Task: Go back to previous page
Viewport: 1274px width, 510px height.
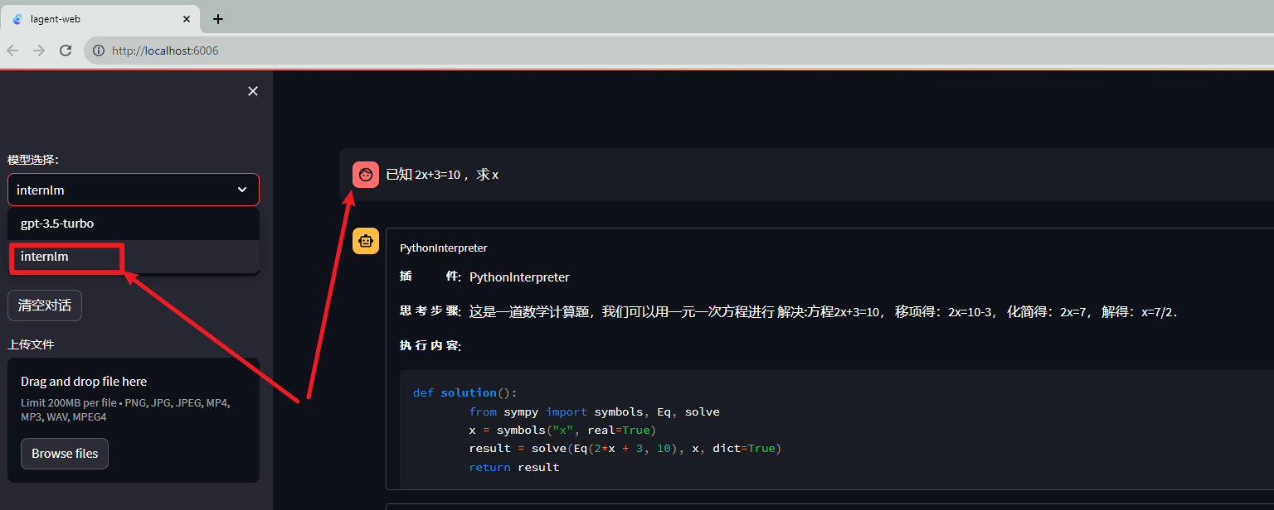Action: coord(12,51)
